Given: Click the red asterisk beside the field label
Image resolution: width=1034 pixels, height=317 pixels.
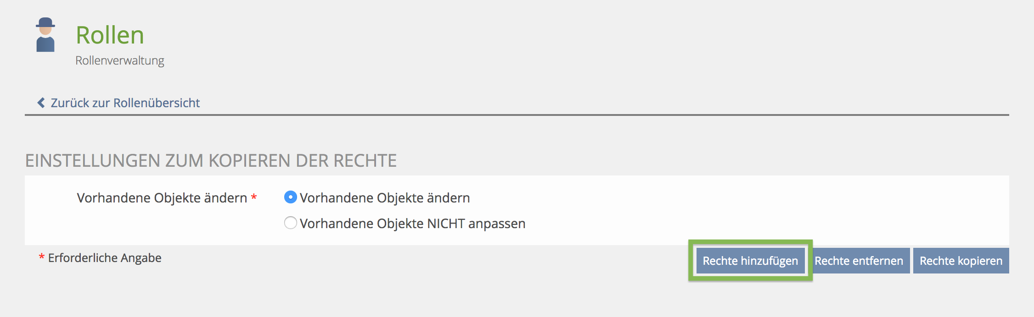Looking at the screenshot, I should pyautogui.click(x=254, y=198).
